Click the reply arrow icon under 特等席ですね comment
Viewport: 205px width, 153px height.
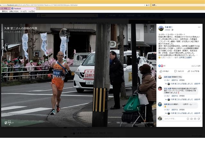[x=166, y=84]
